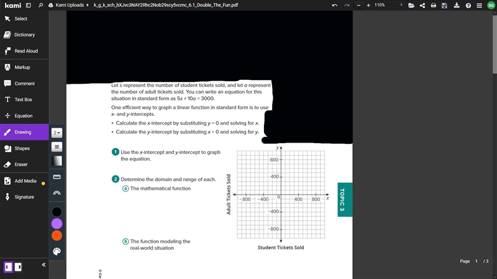Pick the orange color swatch

[57, 236]
